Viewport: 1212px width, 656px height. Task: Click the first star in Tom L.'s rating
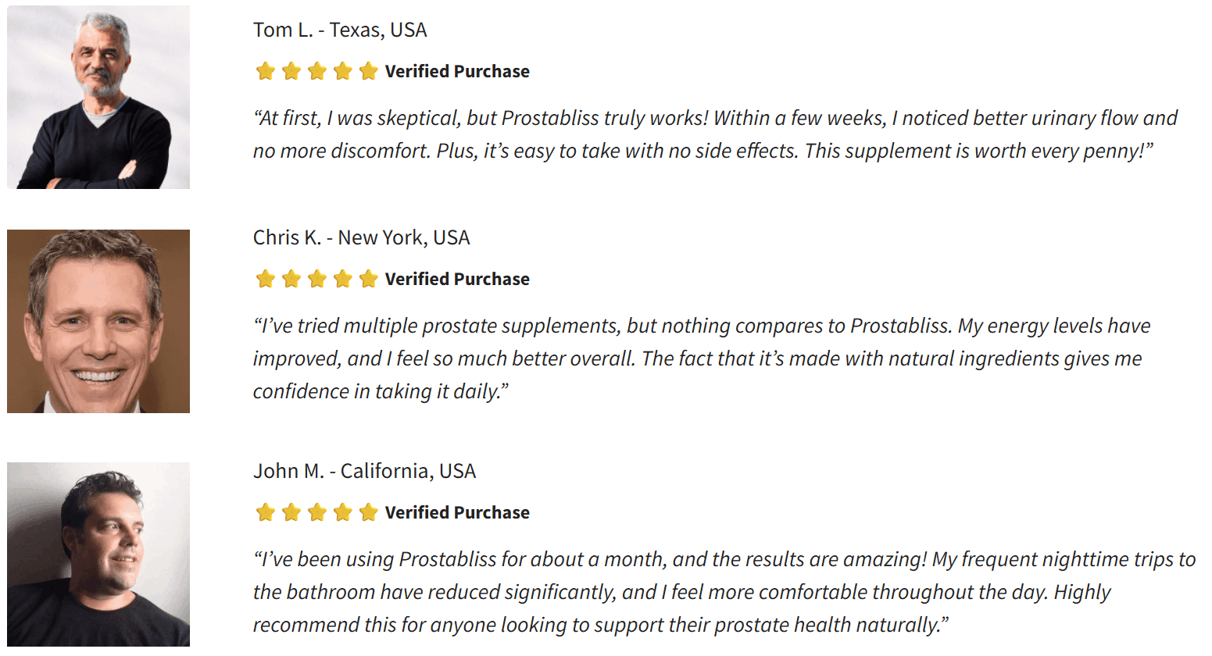click(266, 72)
